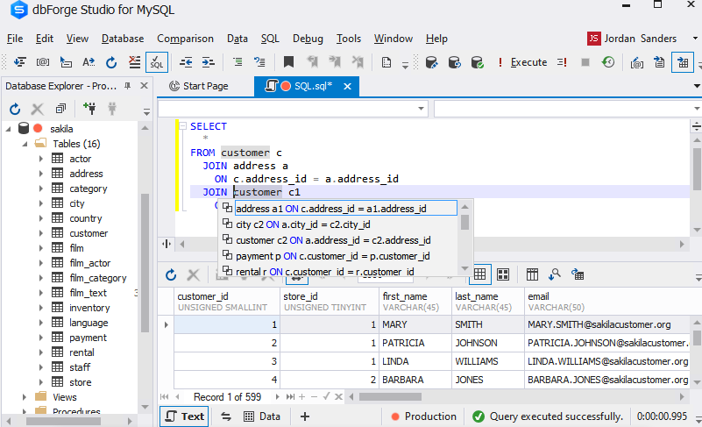Click the new connection plug icon
Screen dimensions: 702x427
tap(89, 109)
